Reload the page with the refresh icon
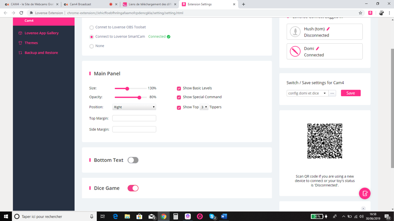The height and width of the screenshot is (221, 394). coord(21,13)
